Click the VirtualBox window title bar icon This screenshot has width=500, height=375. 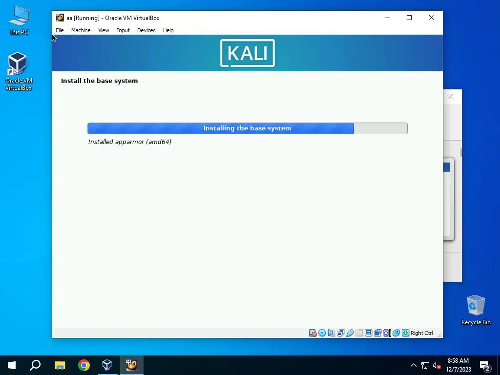pos(60,18)
